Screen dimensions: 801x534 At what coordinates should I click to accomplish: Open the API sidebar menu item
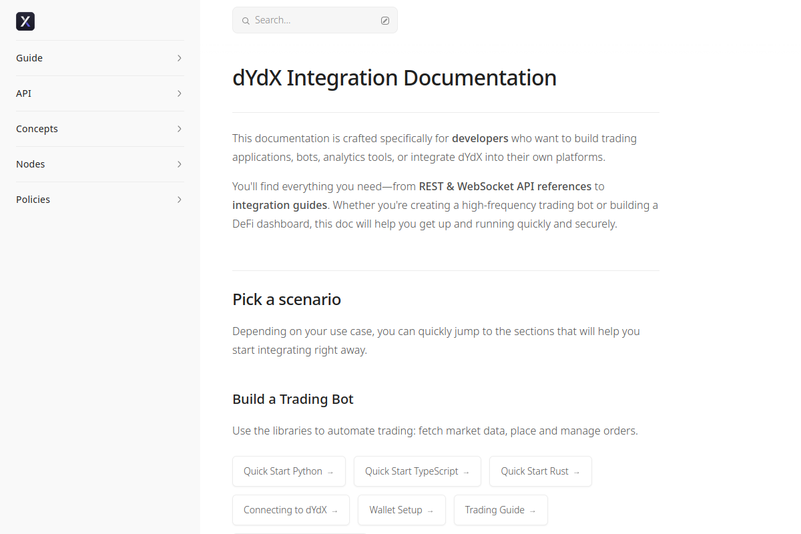tap(100, 93)
